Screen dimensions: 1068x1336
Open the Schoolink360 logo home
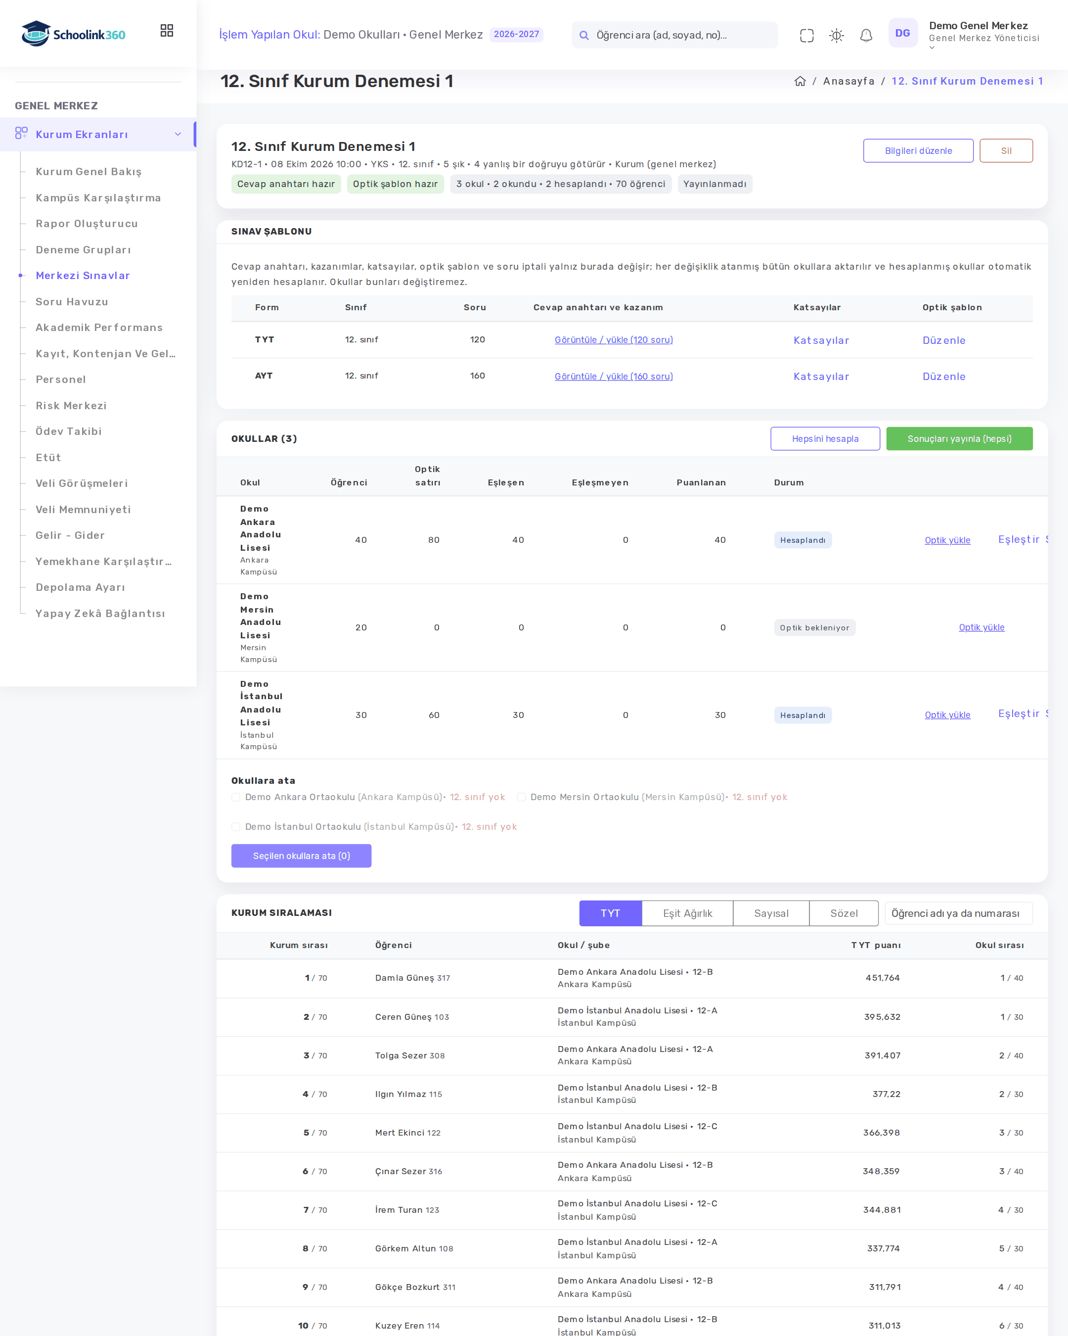(x=73, y=34)
